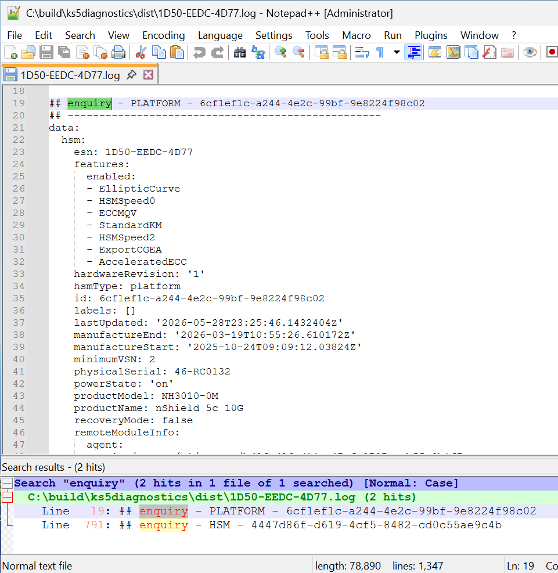Open Folder as Workspace panel
Screen dimensions: 558x573
(507, 53)
